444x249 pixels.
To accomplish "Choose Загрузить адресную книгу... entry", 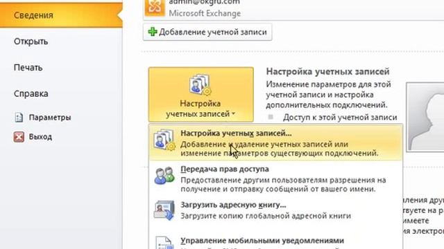I will click(x=275, y=210).
